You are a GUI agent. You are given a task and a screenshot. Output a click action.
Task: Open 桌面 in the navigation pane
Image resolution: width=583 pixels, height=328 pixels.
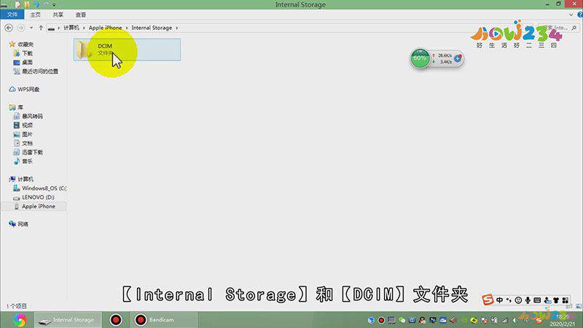[x=27, y=63]
